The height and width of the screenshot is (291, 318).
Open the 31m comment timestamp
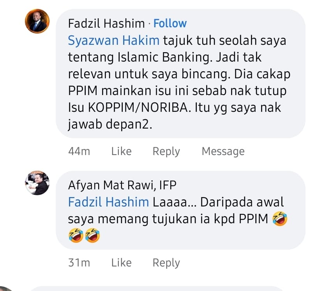tap(79, 263)
